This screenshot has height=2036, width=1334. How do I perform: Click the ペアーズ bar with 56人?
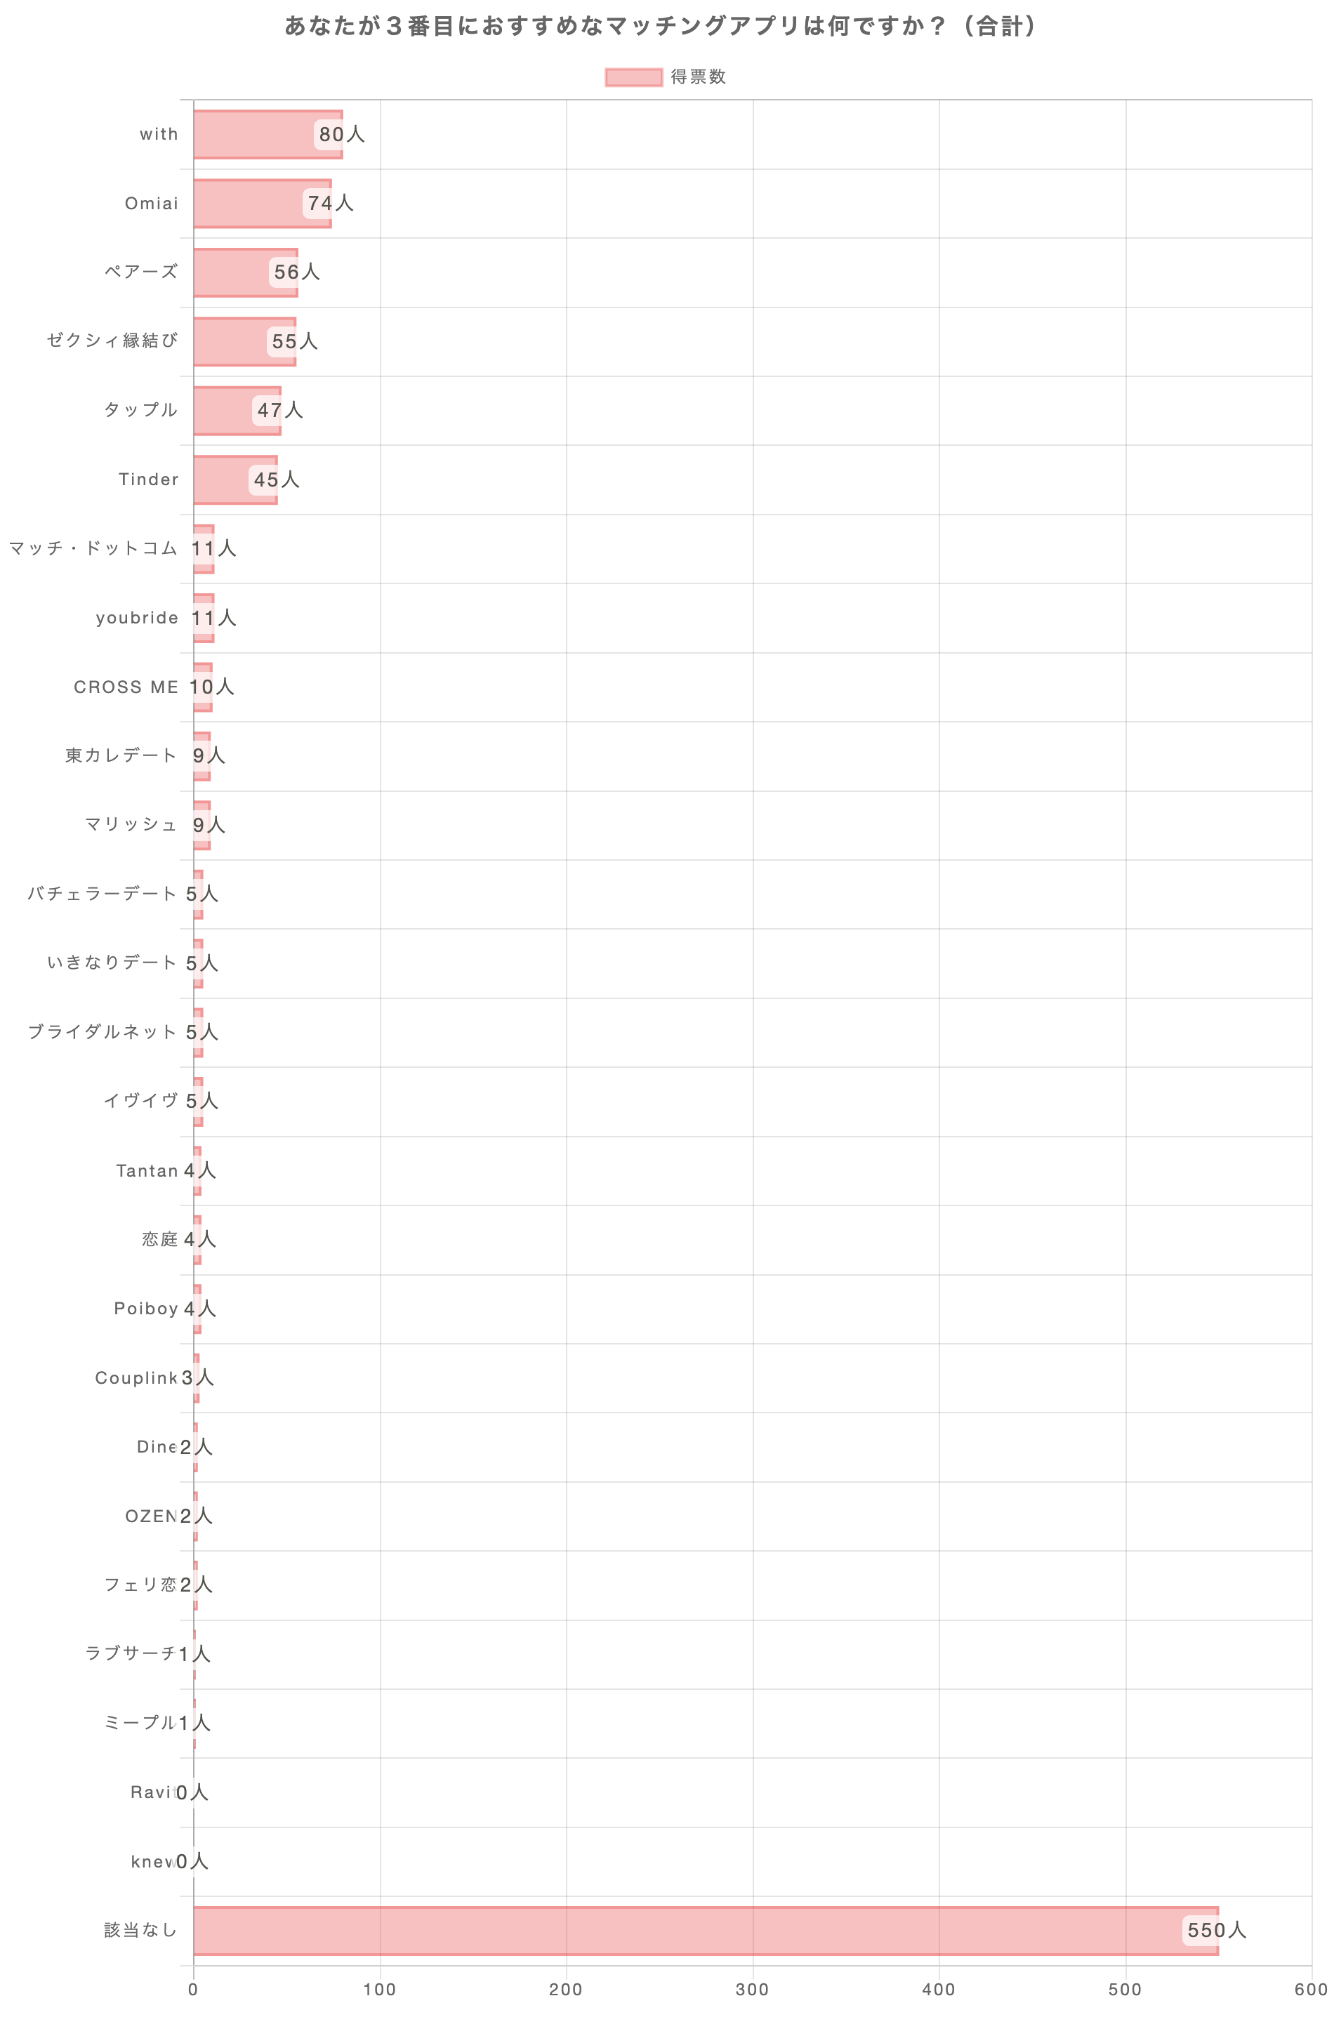tap(231, 272)
